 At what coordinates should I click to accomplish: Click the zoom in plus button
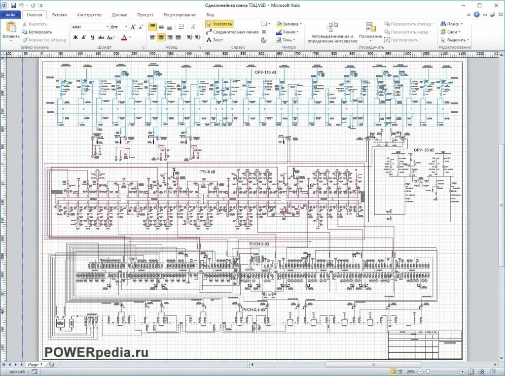click(x=462, y=372)
